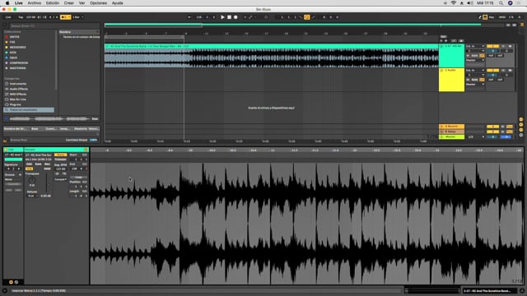Open Plug-Ins category in browser

15,104
